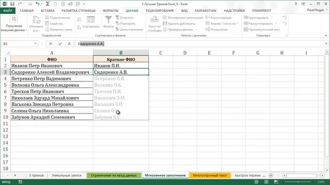Viewport: 330px width, 185px height.
Task: Open Get External Data button
Action: [x=14, y=24]
